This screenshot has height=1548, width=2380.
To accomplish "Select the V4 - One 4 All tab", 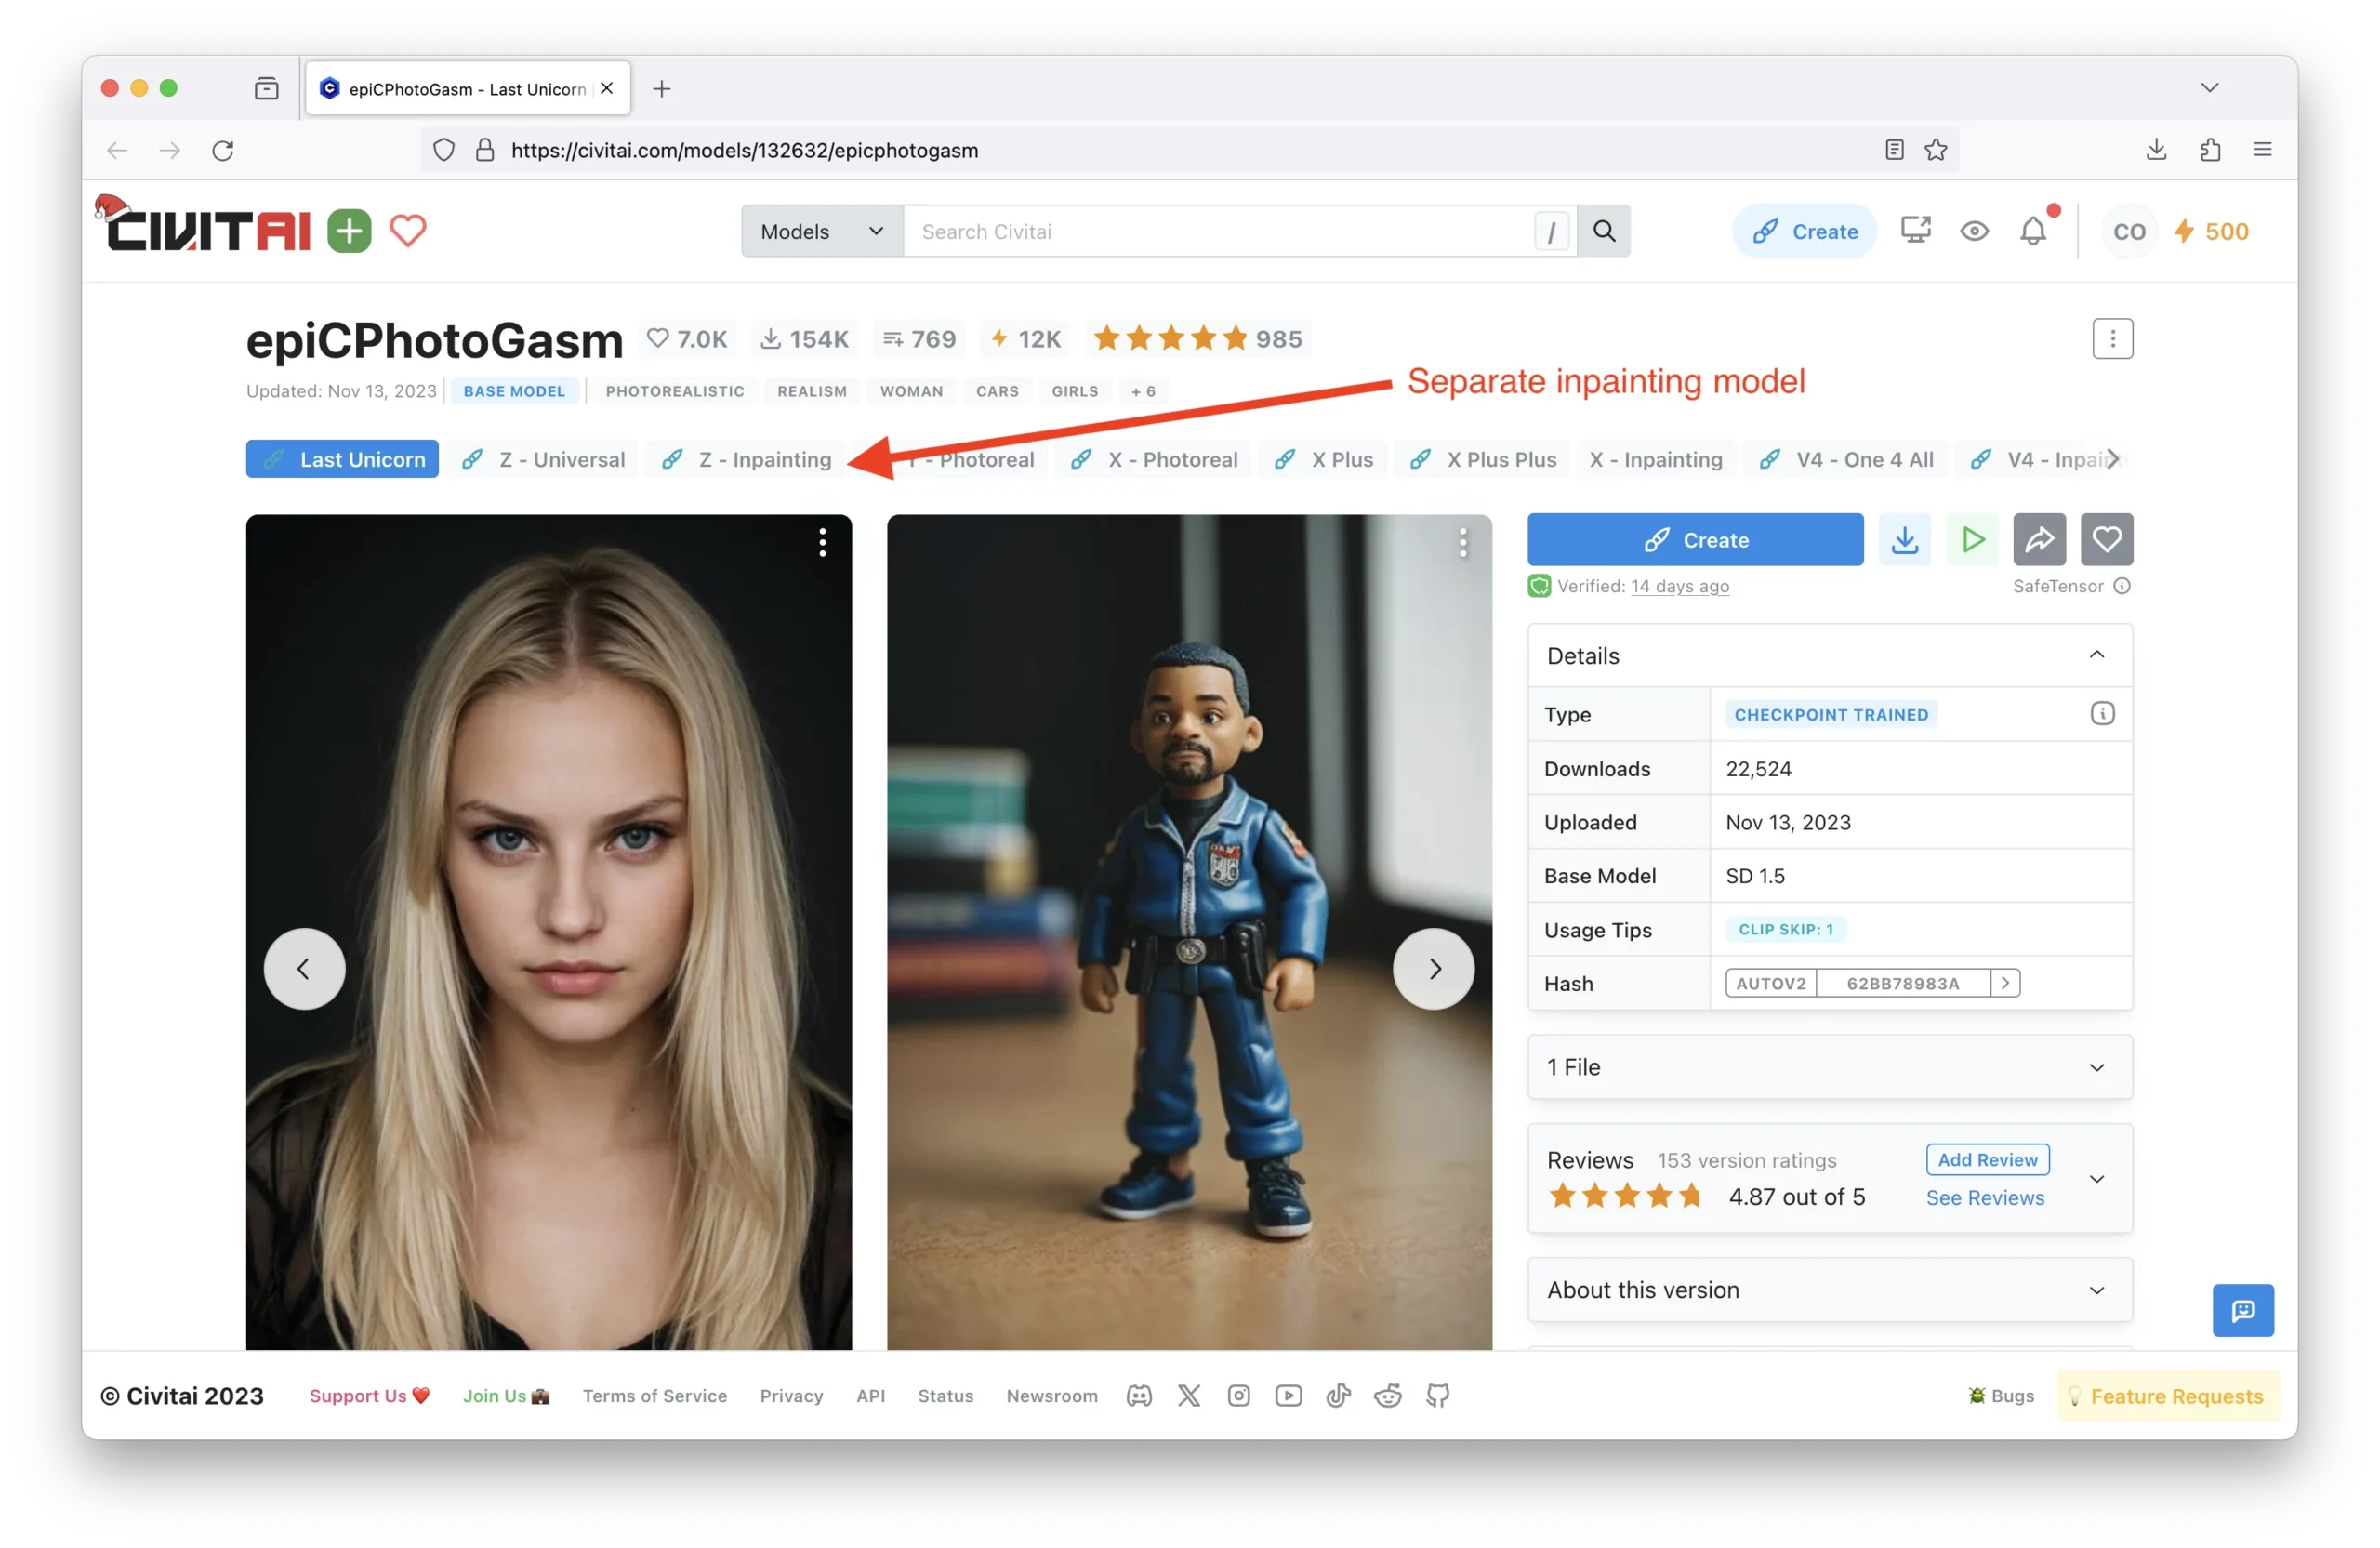I will click(x=1847, y=459).
